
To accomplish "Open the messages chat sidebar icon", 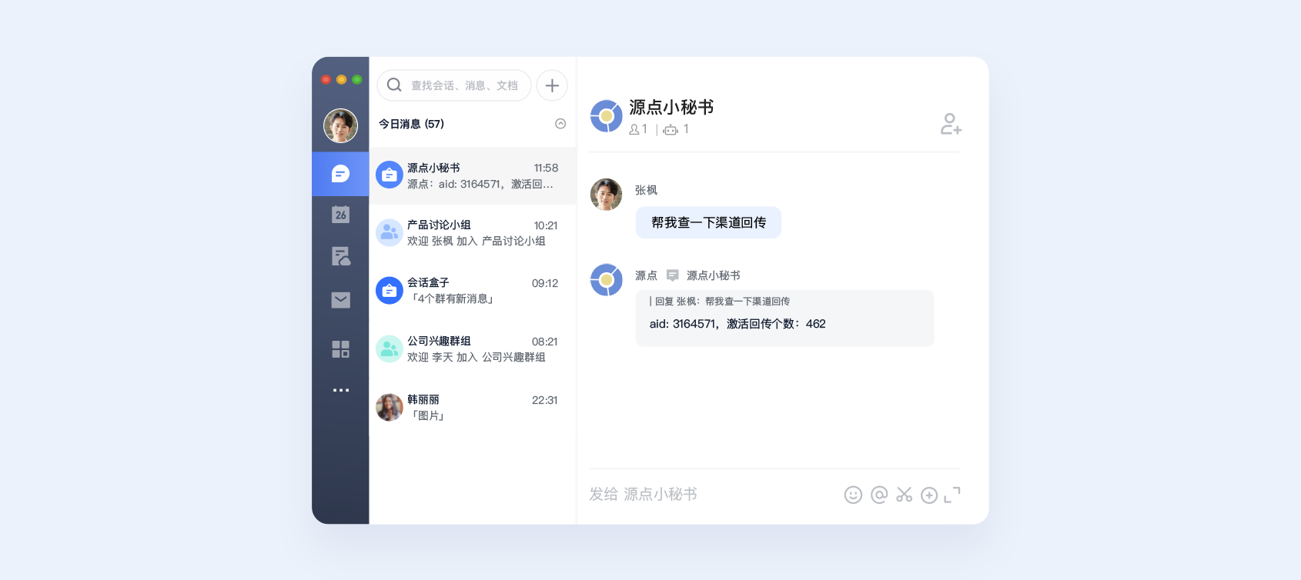I will [x=340, y=174].
